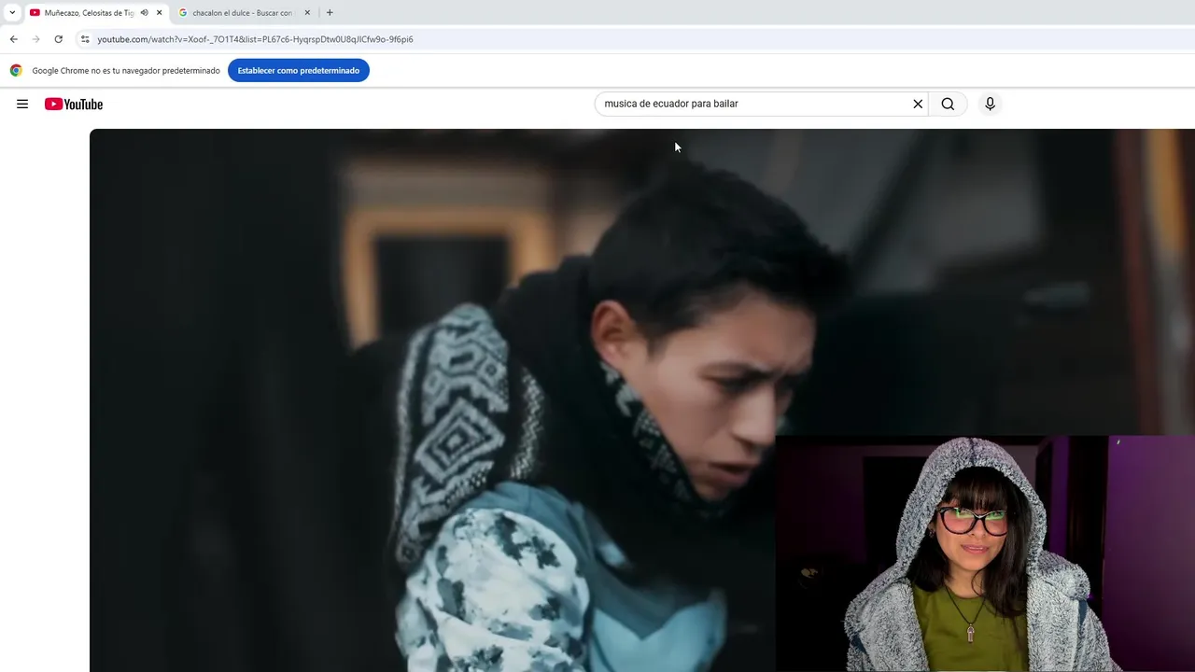Close the Muñecazo YouTube tab

tap(159, 12)
